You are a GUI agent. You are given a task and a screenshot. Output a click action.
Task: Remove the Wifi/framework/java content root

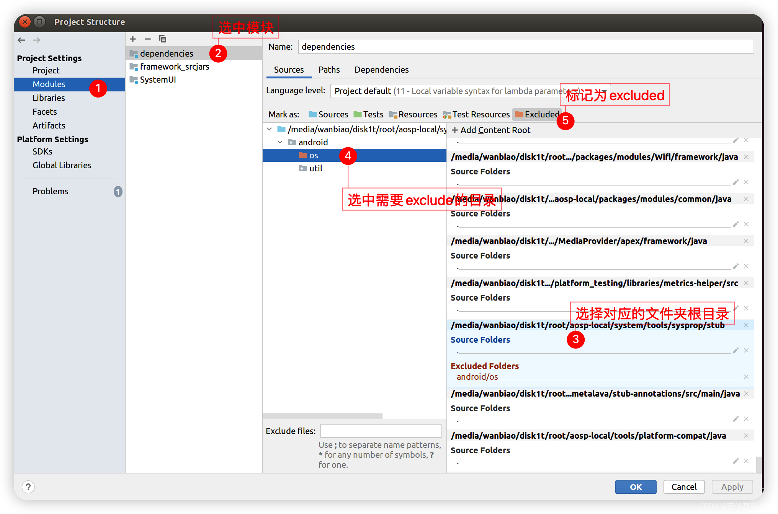click(x=746, y=157)
